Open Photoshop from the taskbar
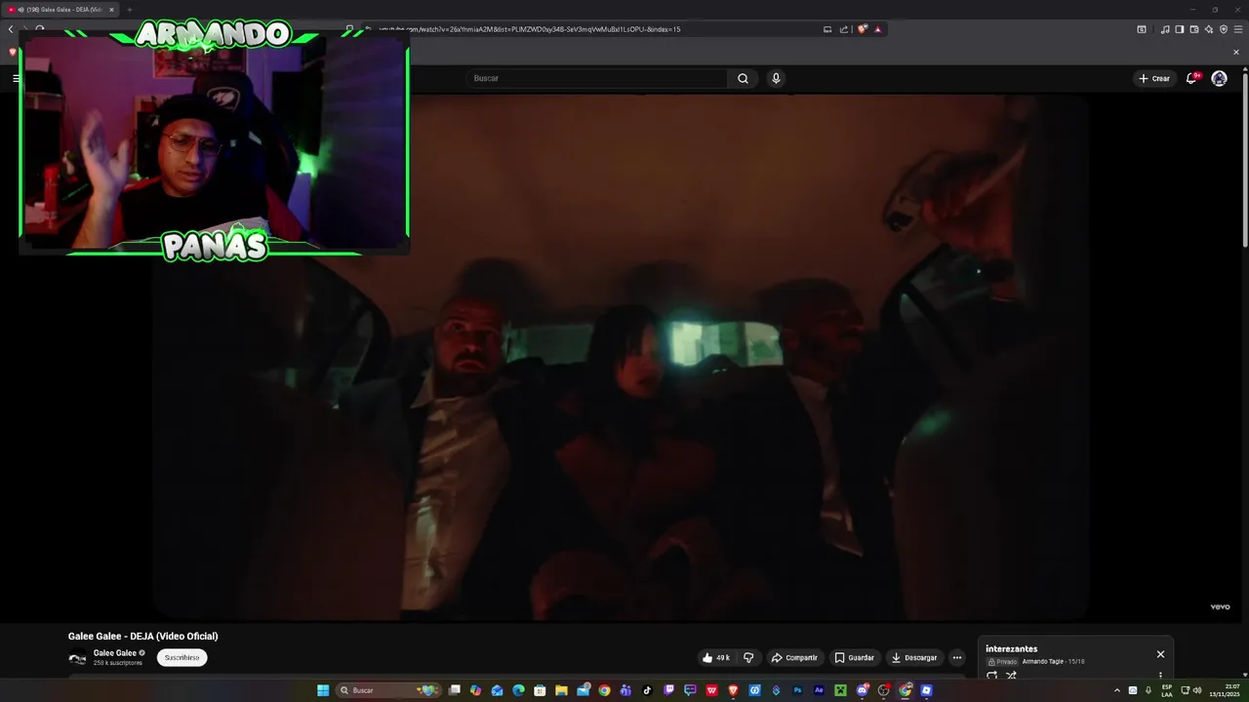Image resolution: width=1249 pixels, height=702 pixels. [797, 690]
